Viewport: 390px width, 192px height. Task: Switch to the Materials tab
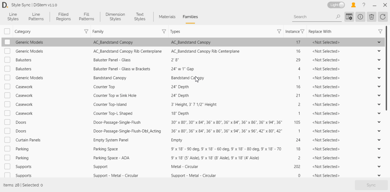tap(167, 17)
